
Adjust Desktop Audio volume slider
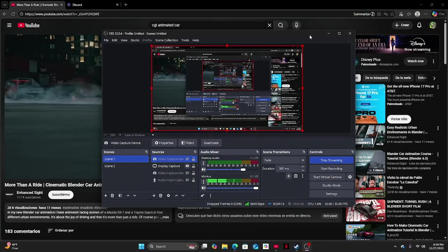tap(233, 169)
